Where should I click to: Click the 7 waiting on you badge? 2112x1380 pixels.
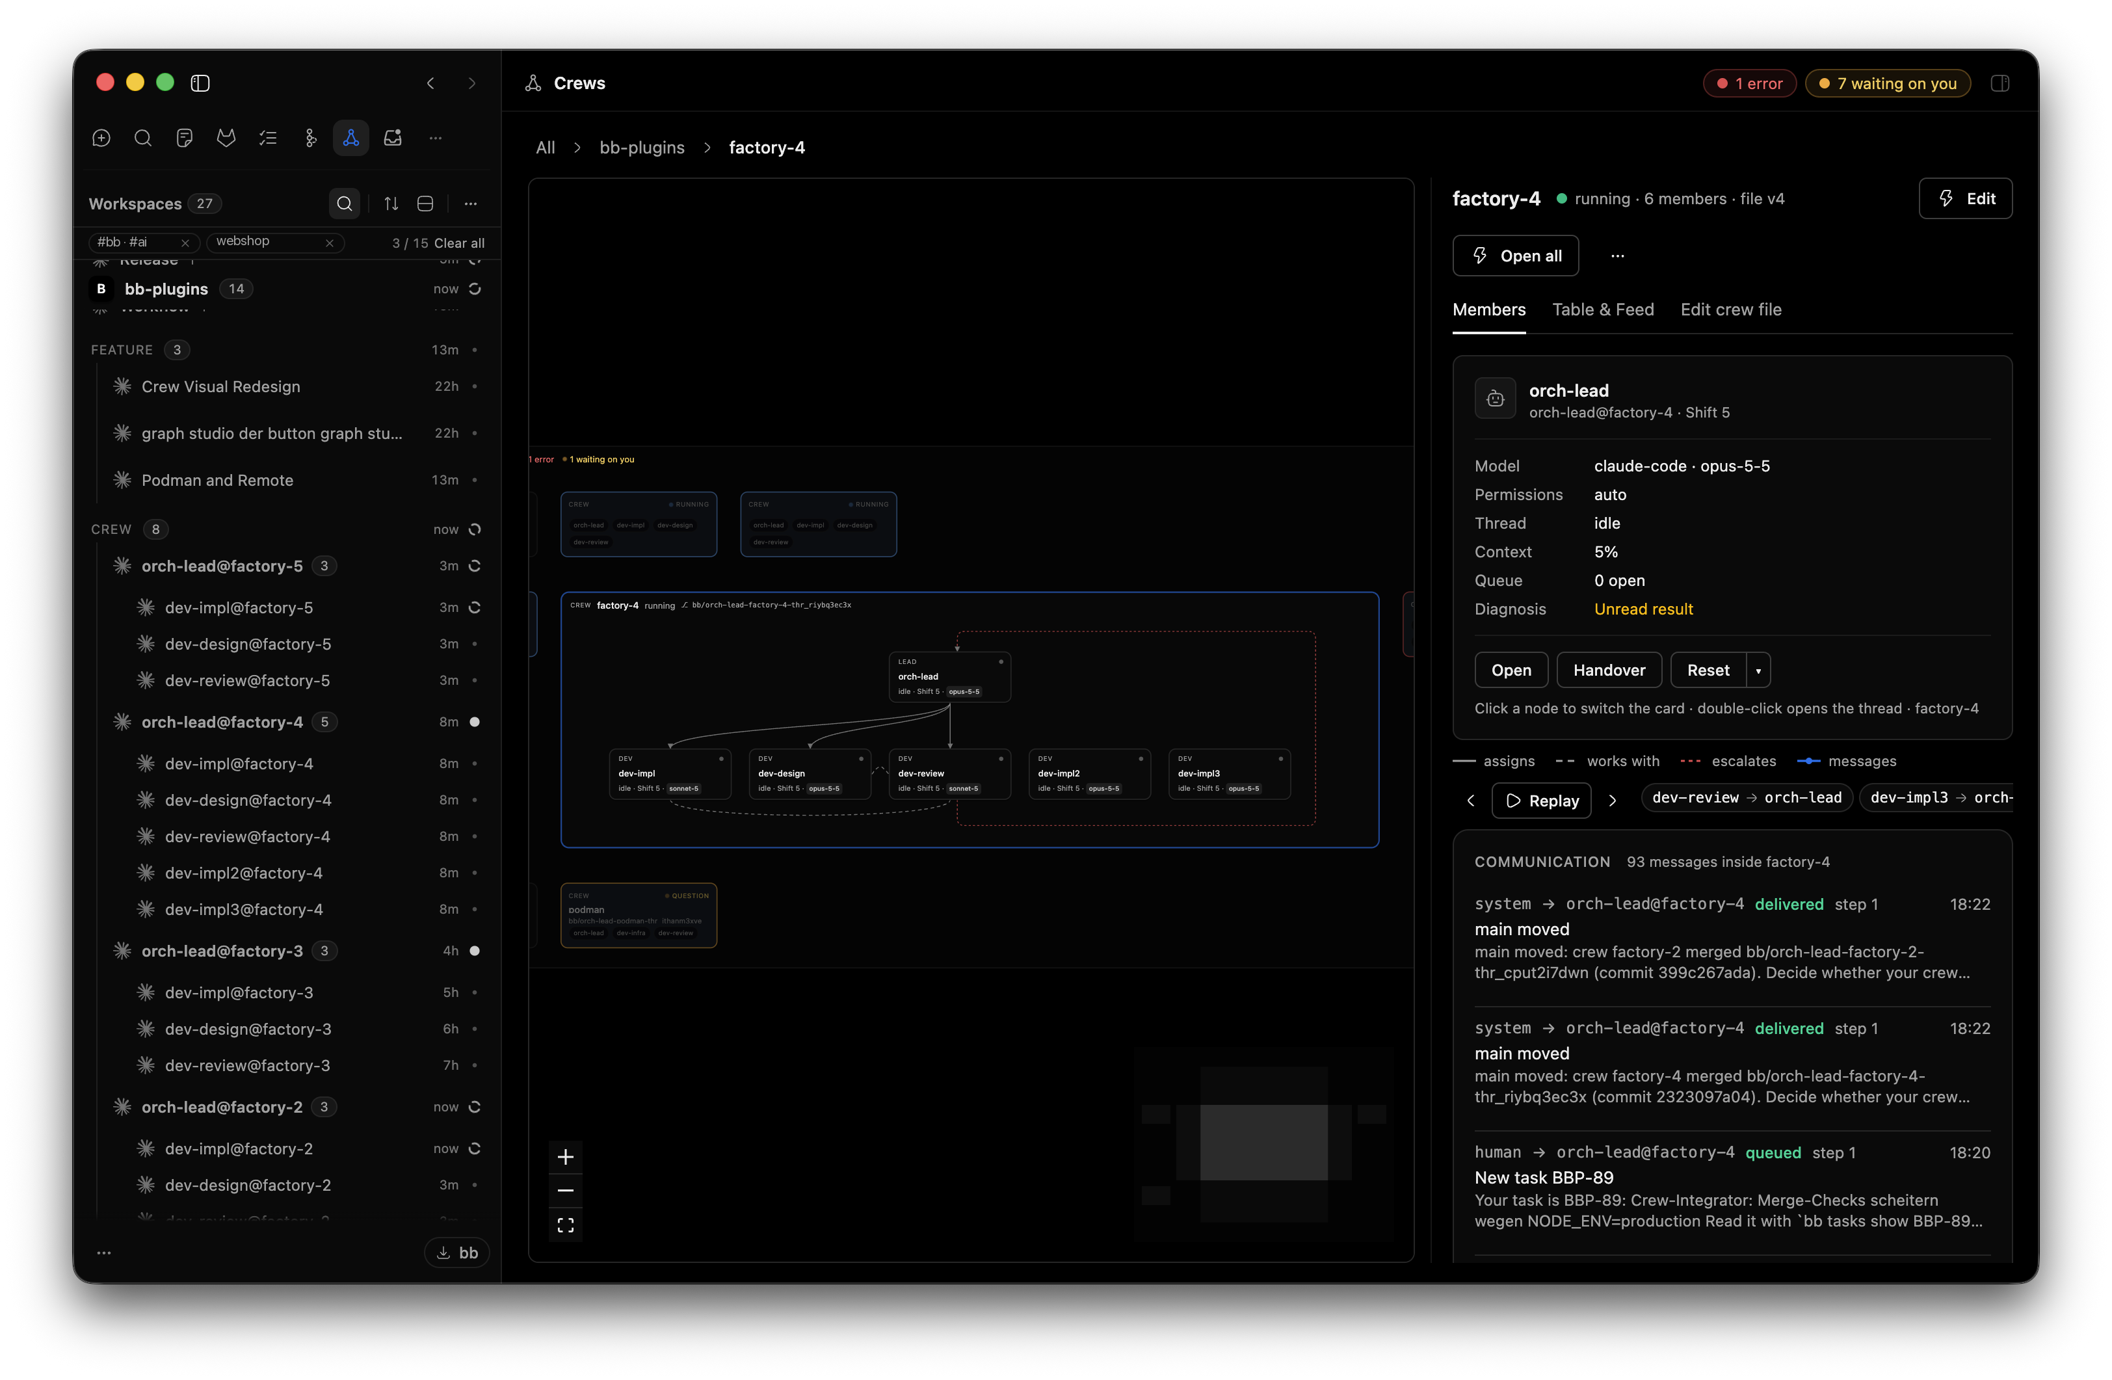[1888, 83]
